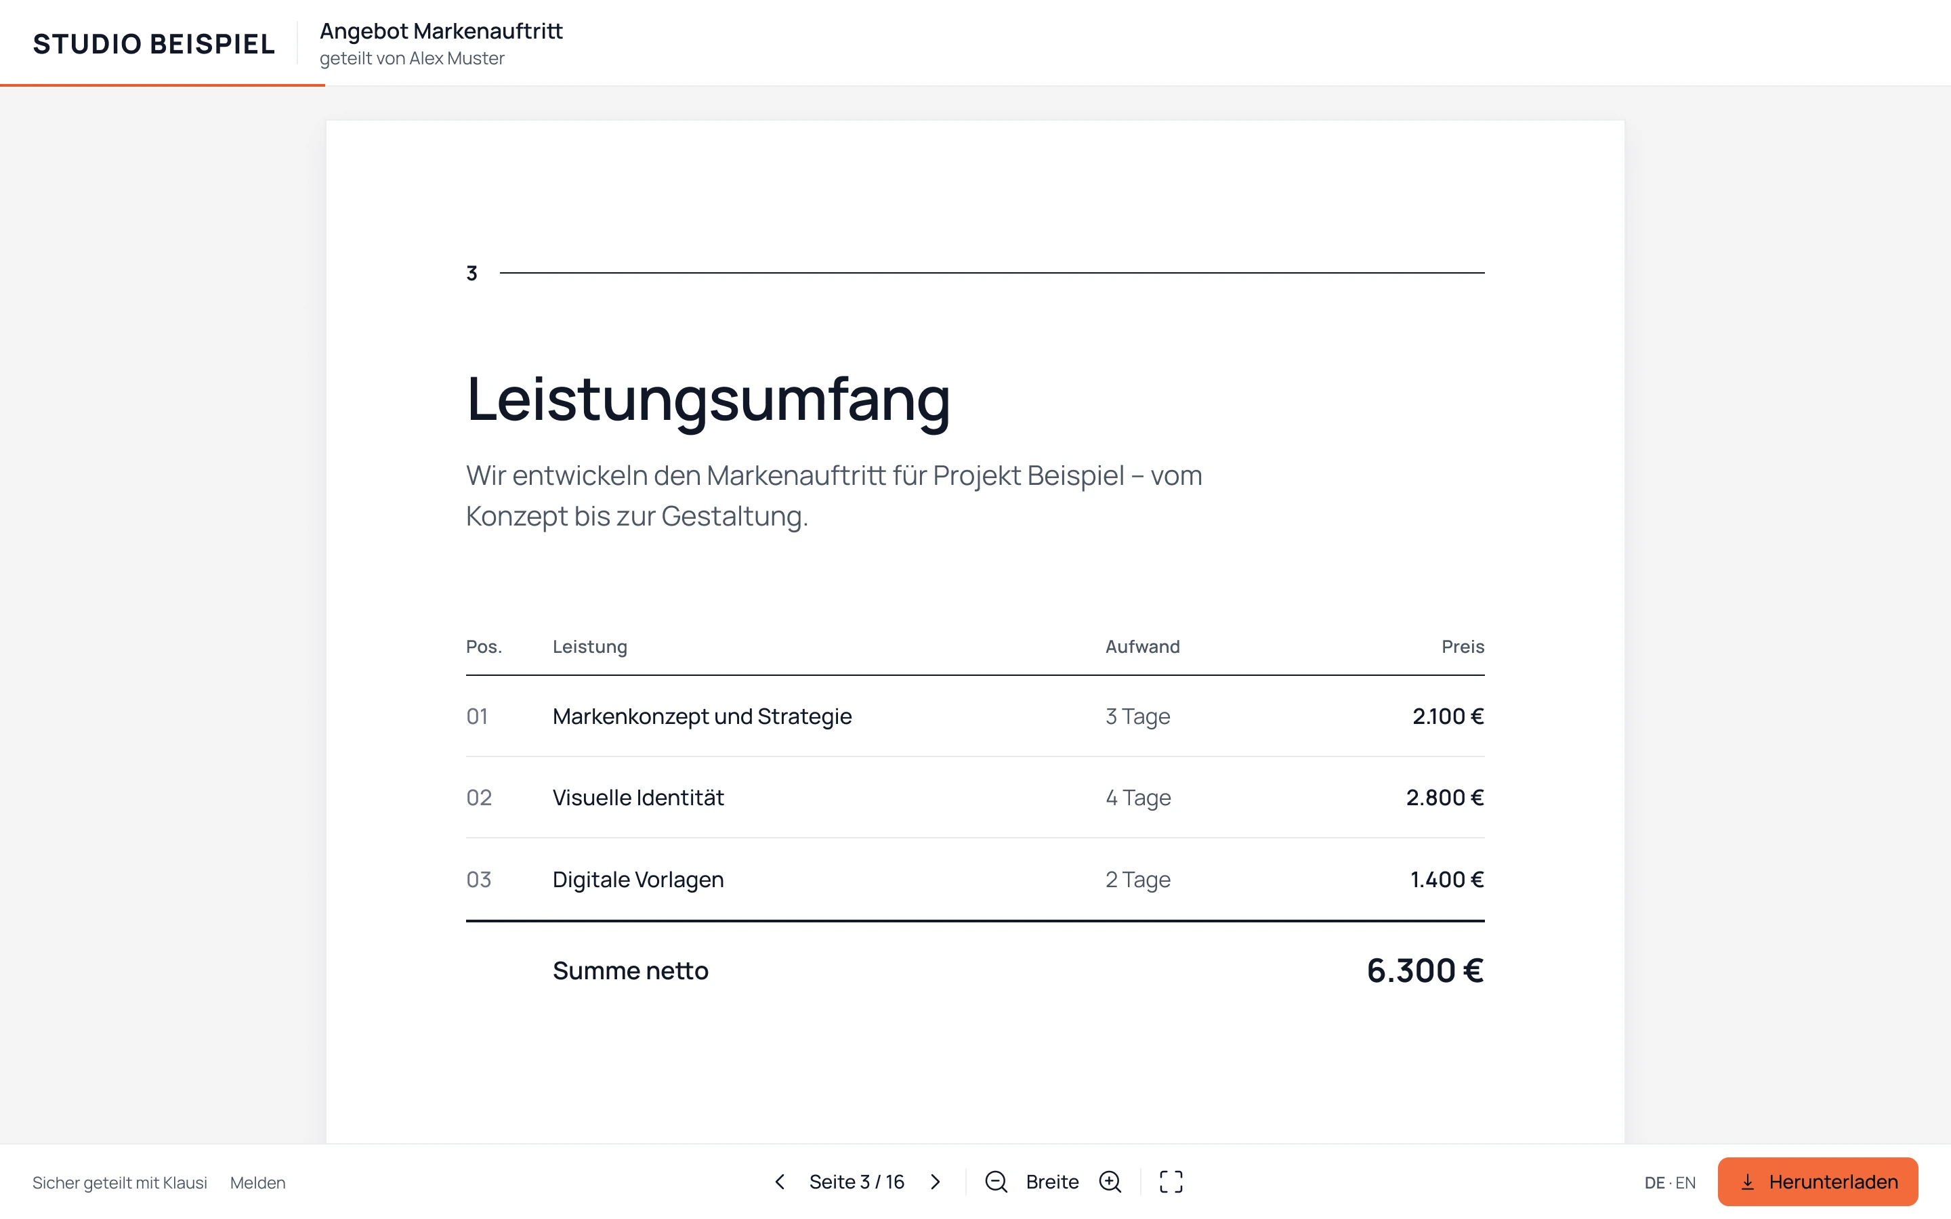The height and width of the screenshot is (1219, 1951).
Task: Click the 'Pos.' column header
Action: (x=484, y=647)
